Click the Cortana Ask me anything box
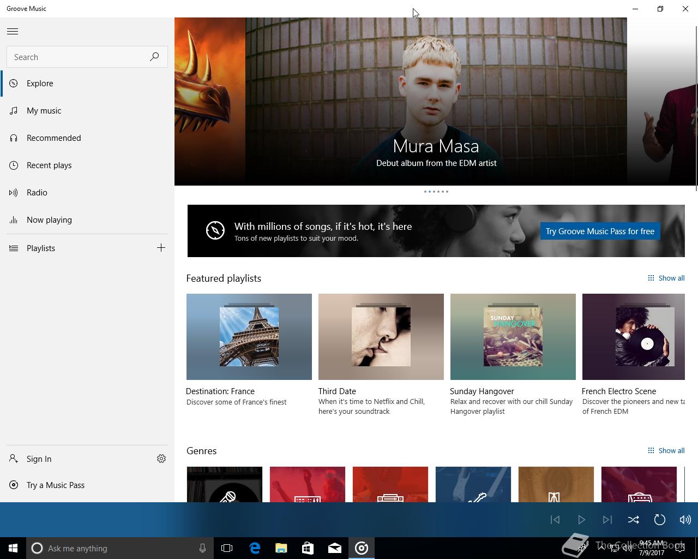The image size is (698, 559). coord(119,548)
